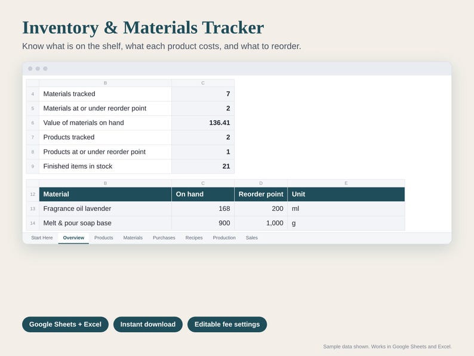Image resolution: width=474 pixels, height=356 pixels.
Task: Go to the Purchases sheet tab
Action: (x=164, y=238)
